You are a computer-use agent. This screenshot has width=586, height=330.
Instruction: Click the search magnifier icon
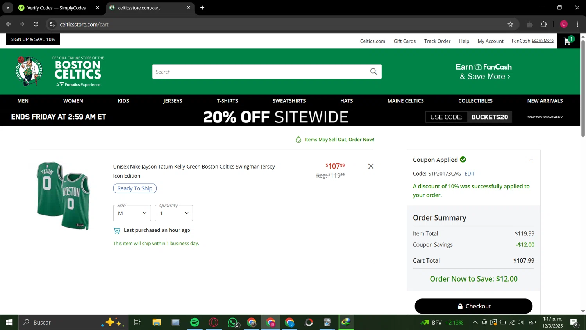click(x=373, y=72)
